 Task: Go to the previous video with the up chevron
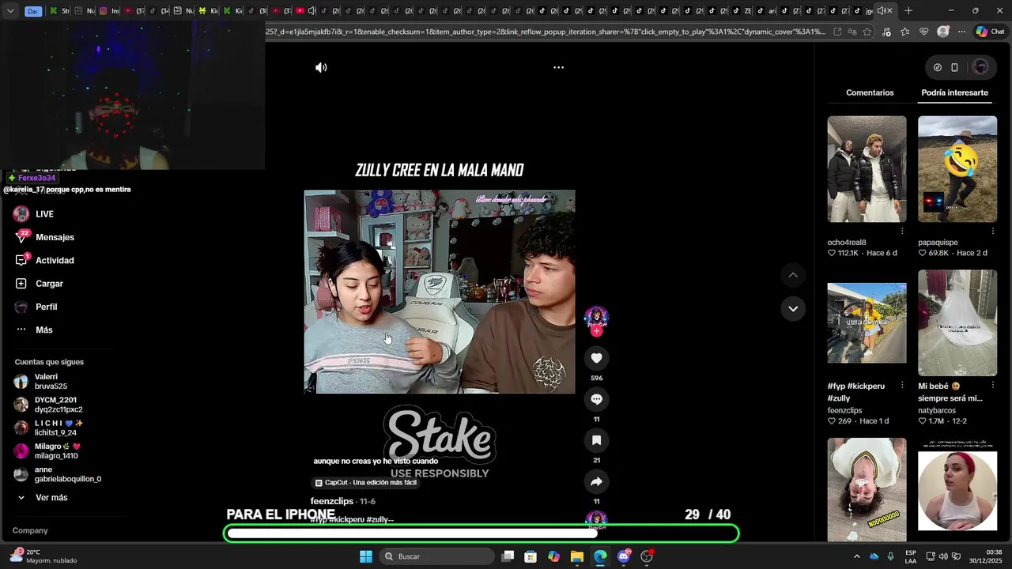[x=793, y=275]
